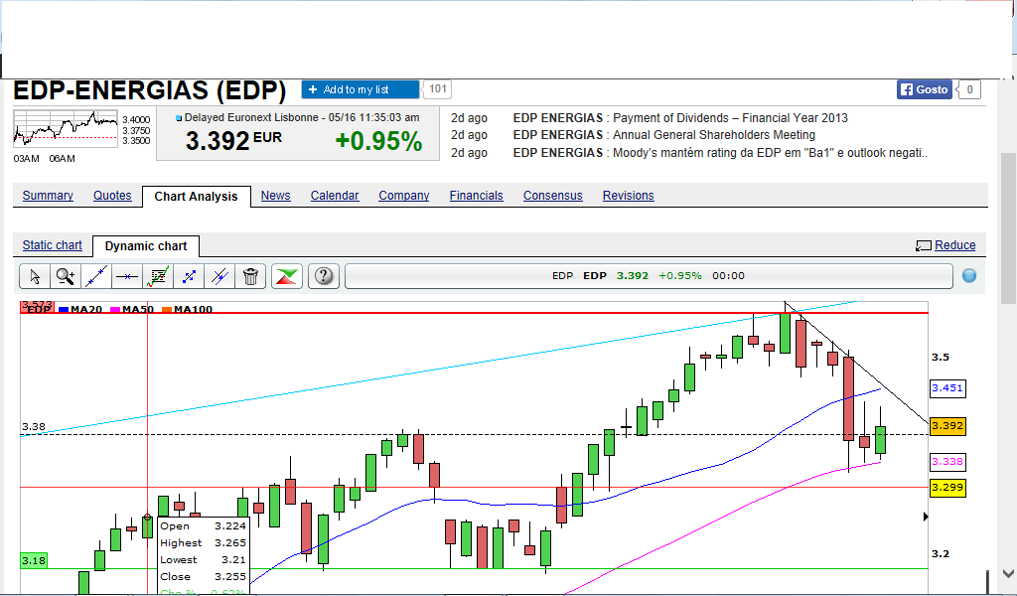1017x596 pixels.
Task: Click the Highest 3.265 tooltip row
Action: pyautogui.click(x=203, y=542)
